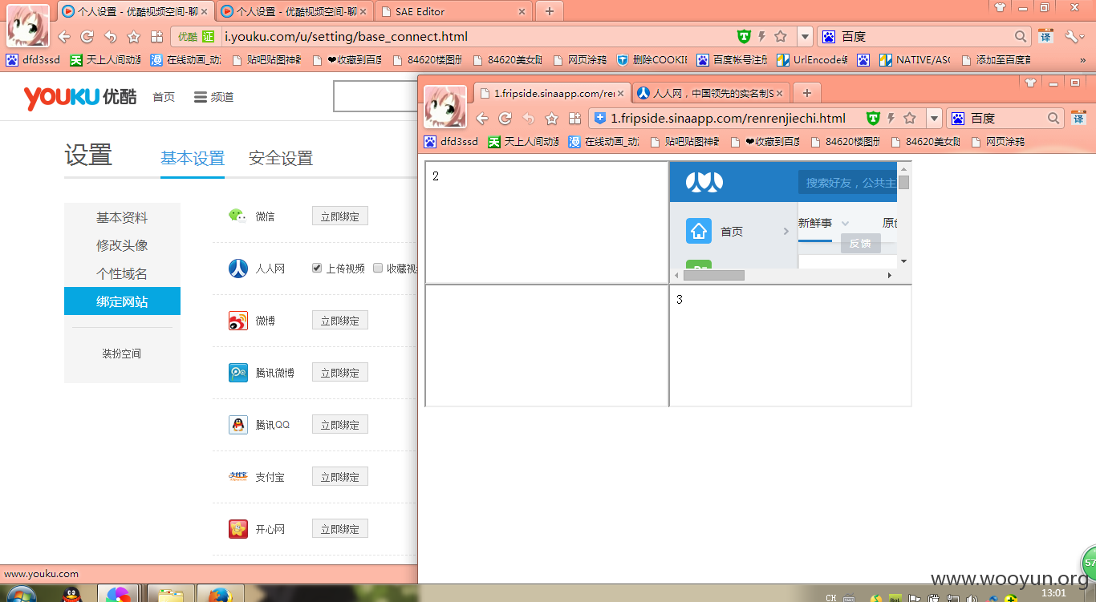Star the fripside page from left toolbar
1096x602 pixels.
click(x=551, y=119)
